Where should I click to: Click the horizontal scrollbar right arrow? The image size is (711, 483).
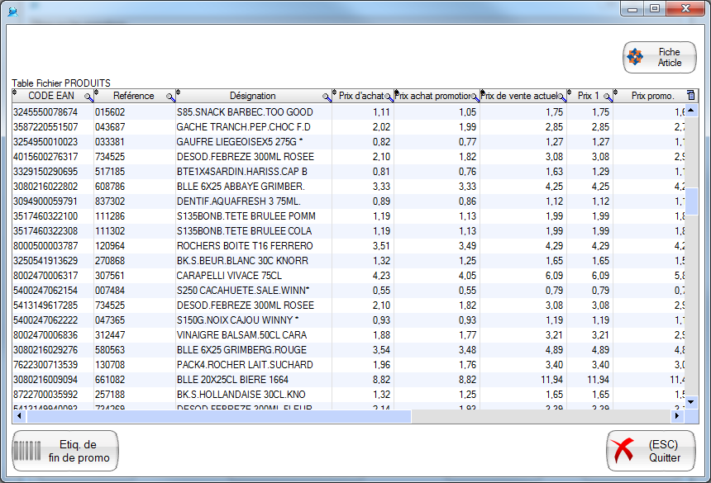pyautogui.click(x=679, y=416)
